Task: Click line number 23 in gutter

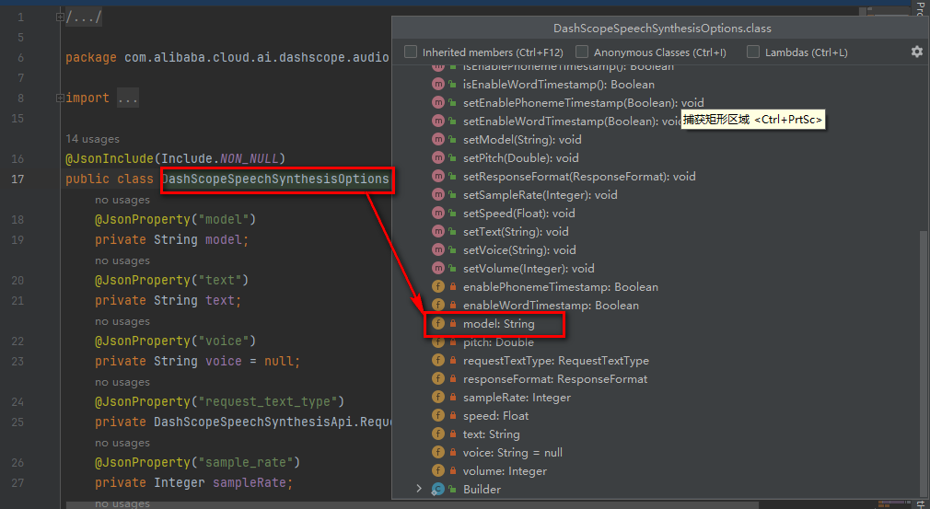Action: [17, 362]
